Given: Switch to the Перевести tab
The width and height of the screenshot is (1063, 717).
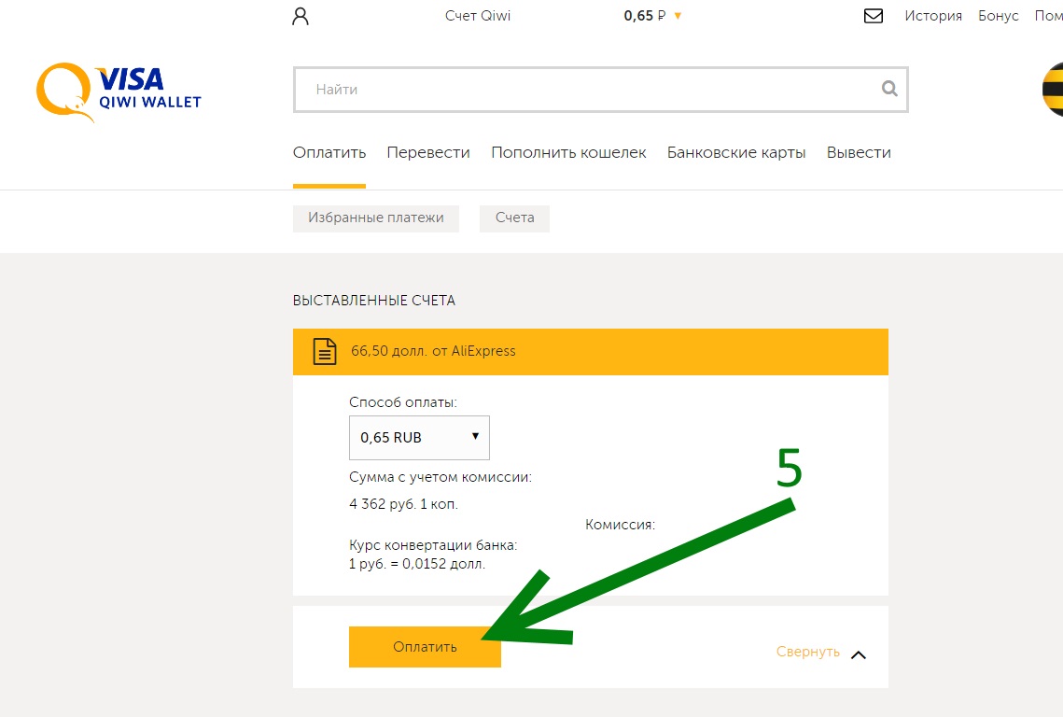Looking at the screenshot, I should point(428,152).
